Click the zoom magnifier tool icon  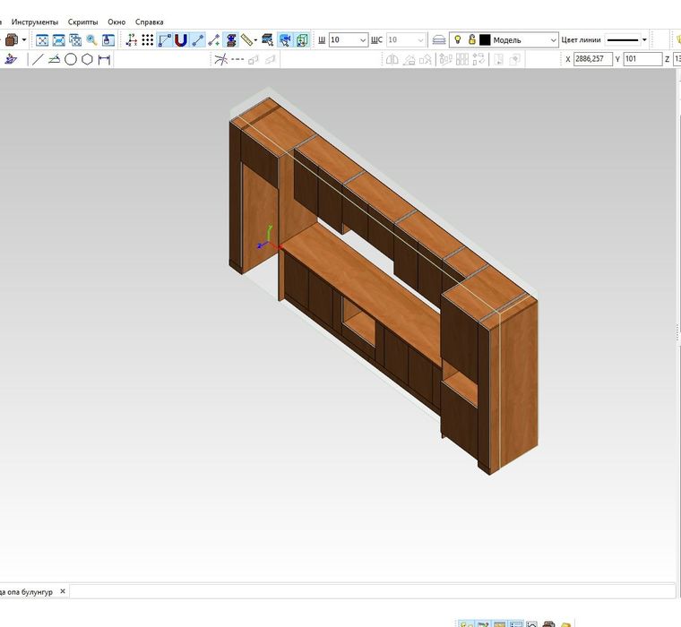91,40
